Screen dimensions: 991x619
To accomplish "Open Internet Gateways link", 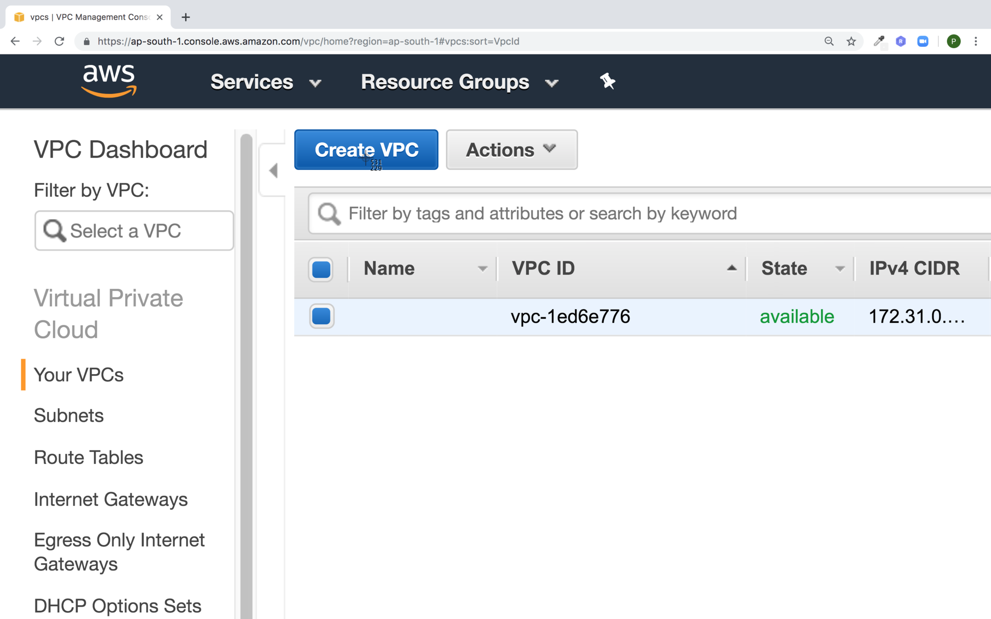I will (x=111, y=499).
